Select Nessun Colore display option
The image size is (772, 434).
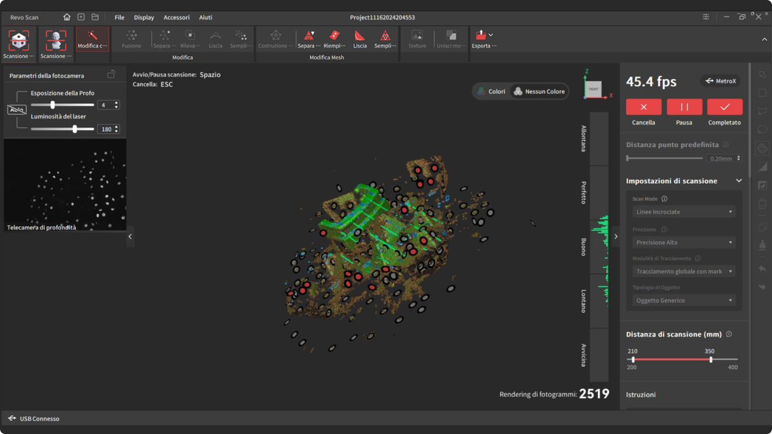coord(539,92)
